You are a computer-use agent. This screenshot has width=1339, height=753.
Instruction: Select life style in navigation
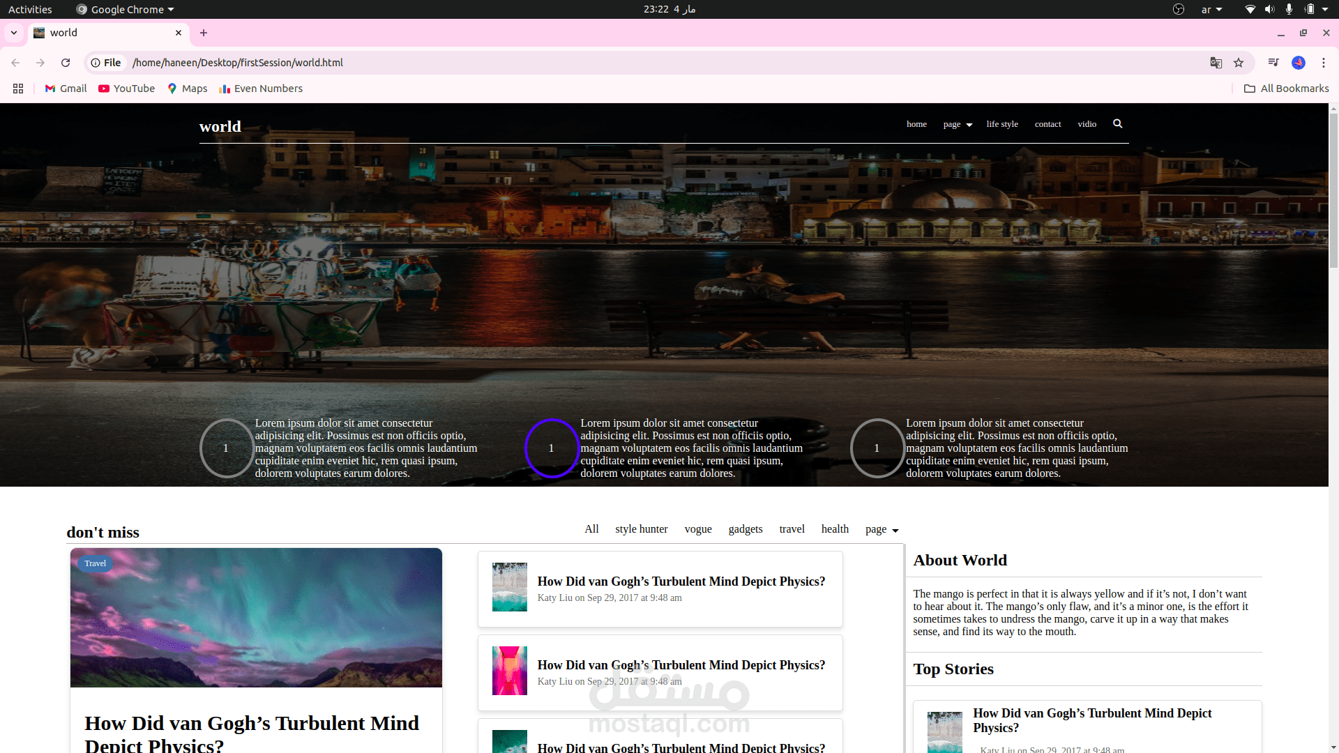pos(1002,124)
